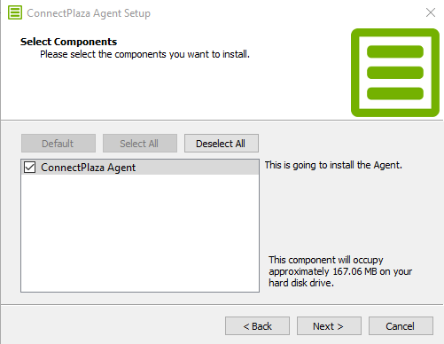Click the empty area of the components list
The width and height of the screenshot is (444, 344).
(140, 233)
